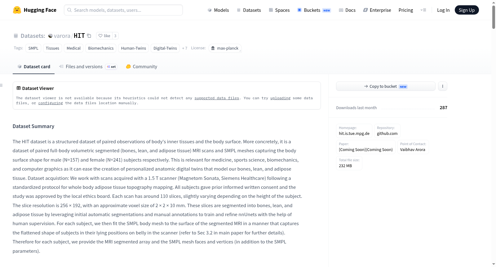Click Copy to bucket button
The width and height of the screenshot is (496, 267).
coord(386,86)
